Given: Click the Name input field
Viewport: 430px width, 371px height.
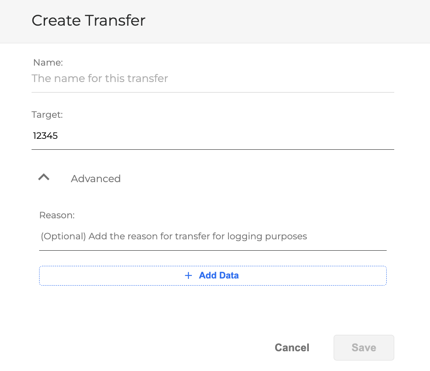Looking at the screenshot, I should (x=212, y=79).
